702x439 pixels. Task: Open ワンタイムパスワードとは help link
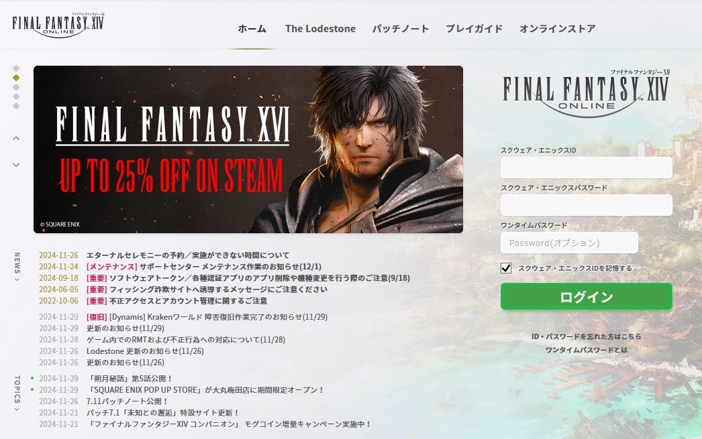[x=587, y=350]
